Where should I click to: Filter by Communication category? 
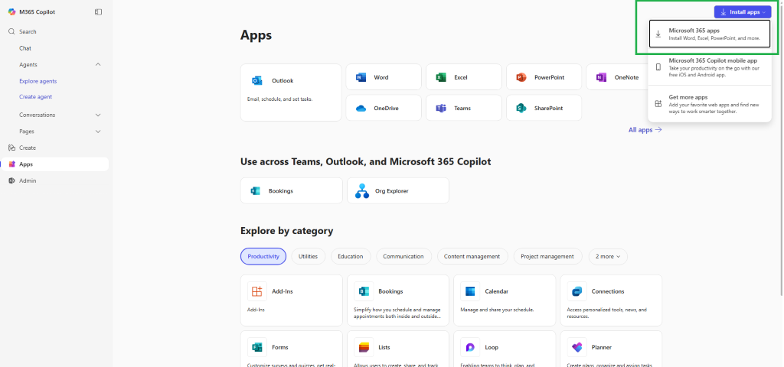coord(403,256)
